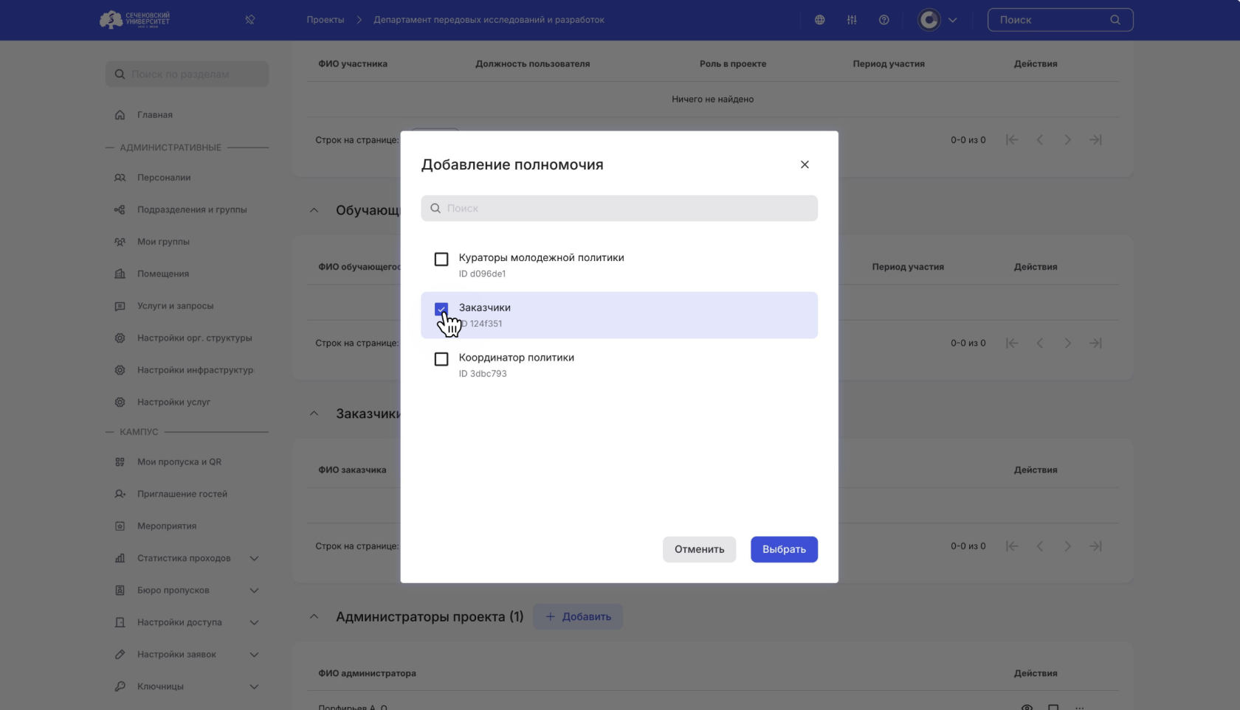Click the pin icon next to university logo
The width and height of the screenshot is (1240, 710).
(249, 20)
